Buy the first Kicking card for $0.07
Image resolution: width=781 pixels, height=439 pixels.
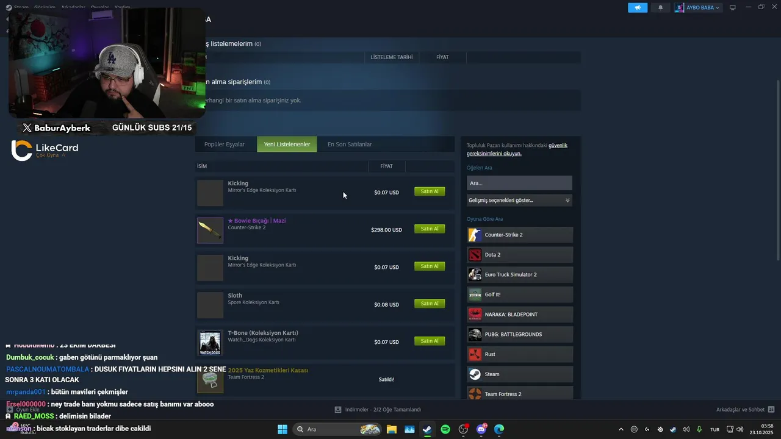coord(430,191)
